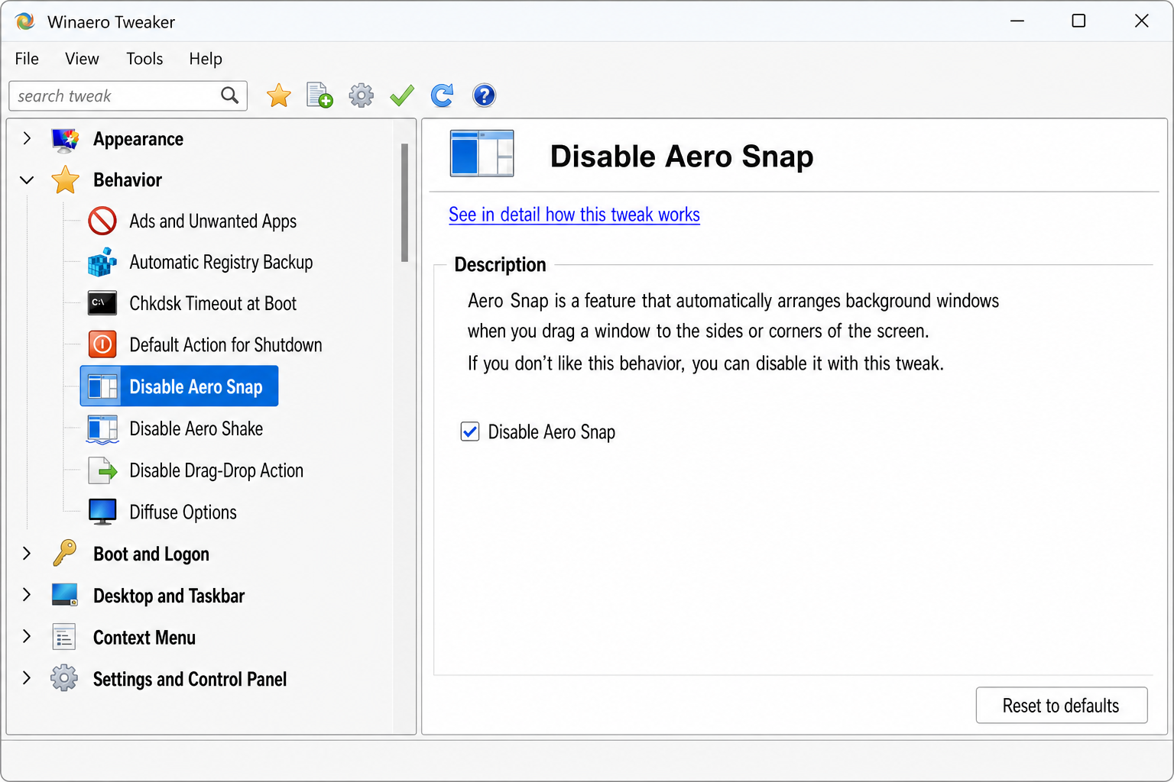The height and width of the screenshot is (782, 1174).
Task: Select the Behavior category label
Action: click(128, 180)
